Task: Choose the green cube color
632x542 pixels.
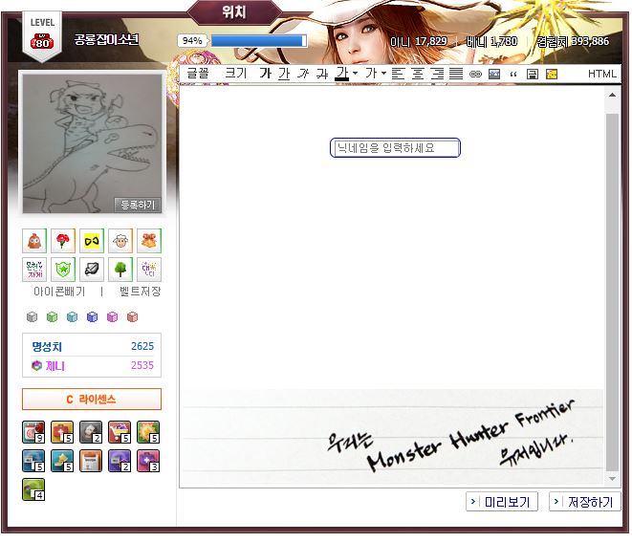Action: [52, 317]
